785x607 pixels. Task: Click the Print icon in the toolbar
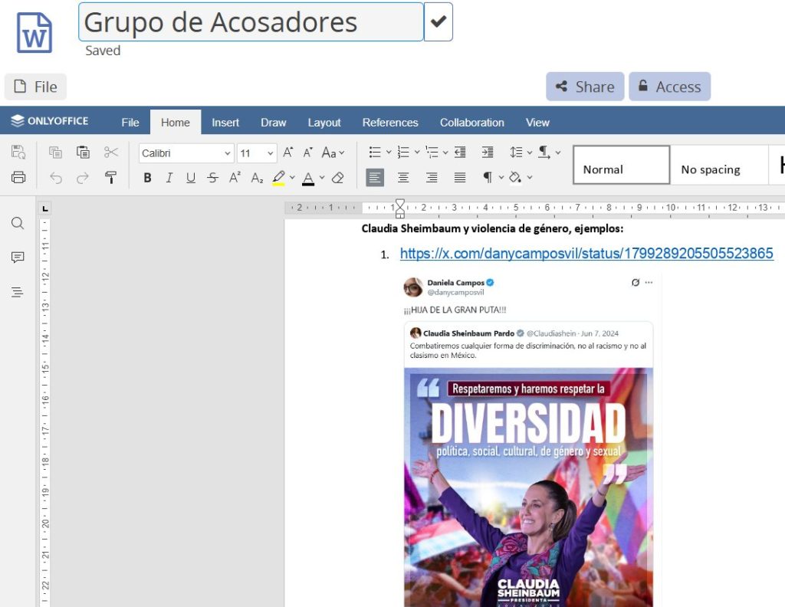pos(18,178)
